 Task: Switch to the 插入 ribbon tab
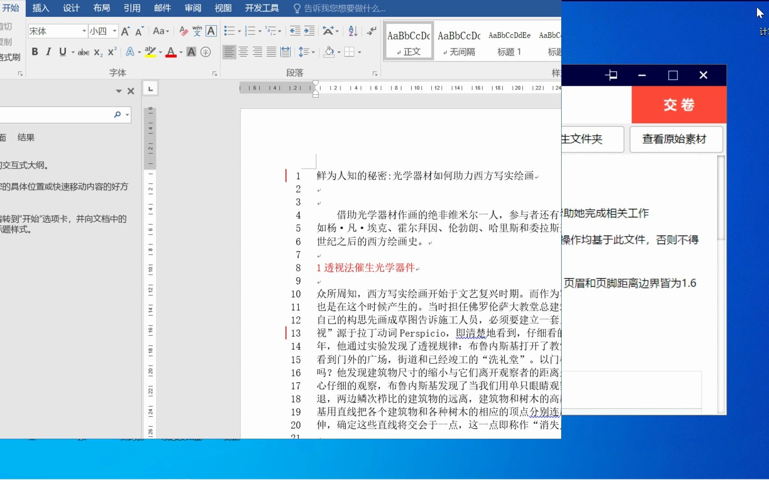pos(40,8)
